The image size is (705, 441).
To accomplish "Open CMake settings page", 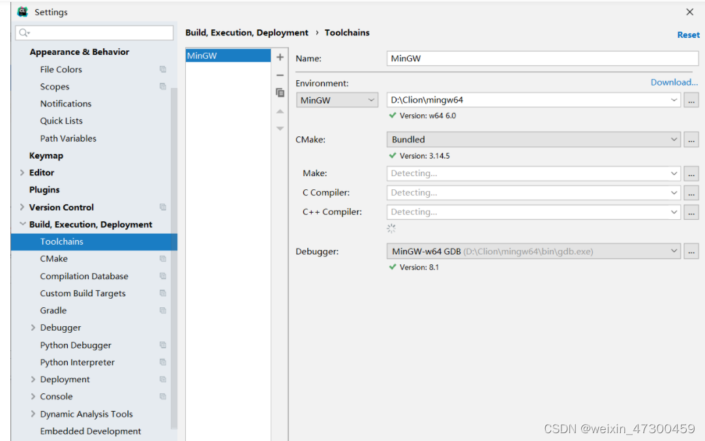I will [53, 259].
